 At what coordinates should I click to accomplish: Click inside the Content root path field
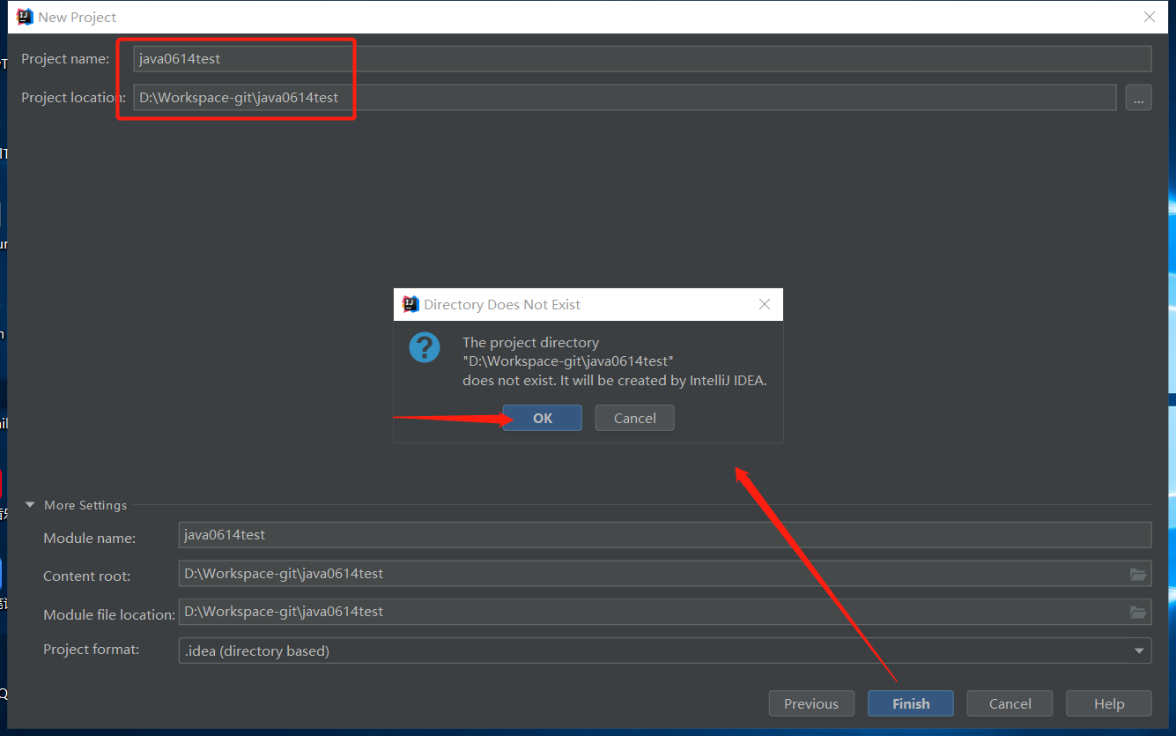650,574
